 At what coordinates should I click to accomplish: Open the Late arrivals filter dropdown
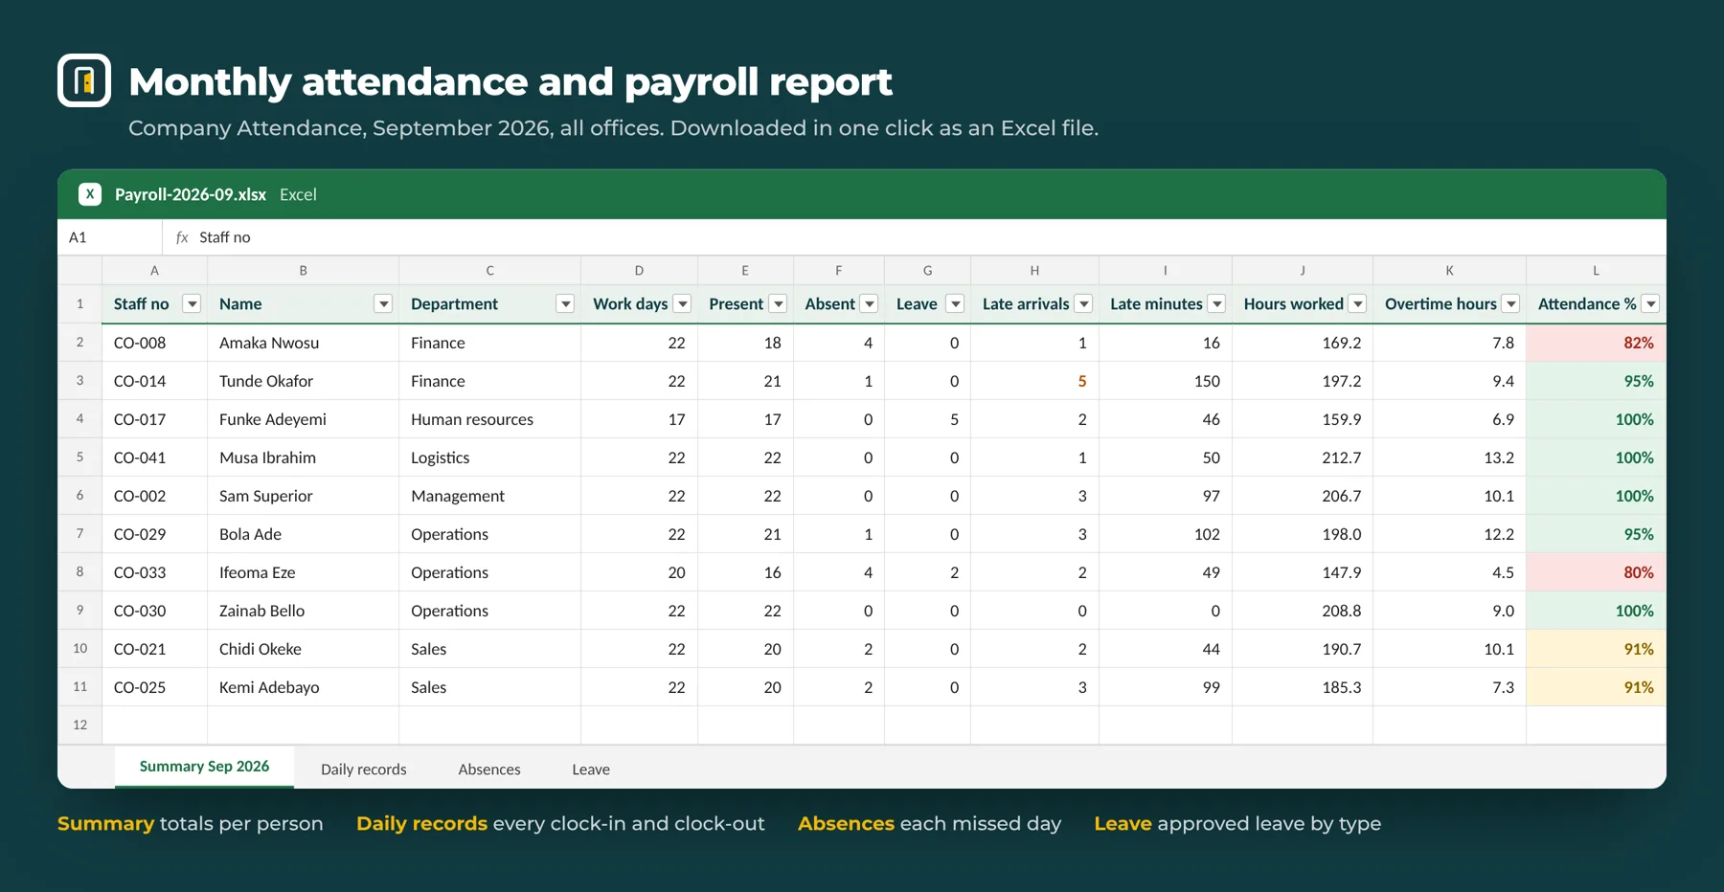pyautogui.click(x=1083, y=303)
